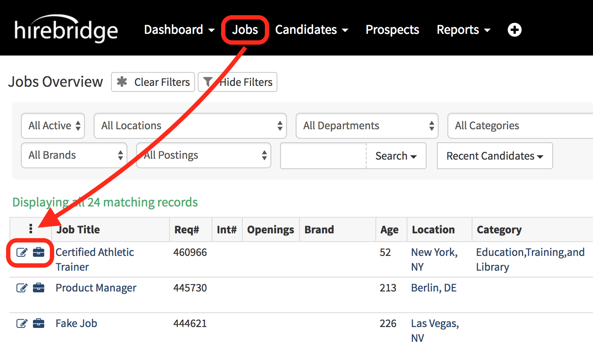Expand the All Active status dropdown
593x347 pixels.
tap(53, 126)
